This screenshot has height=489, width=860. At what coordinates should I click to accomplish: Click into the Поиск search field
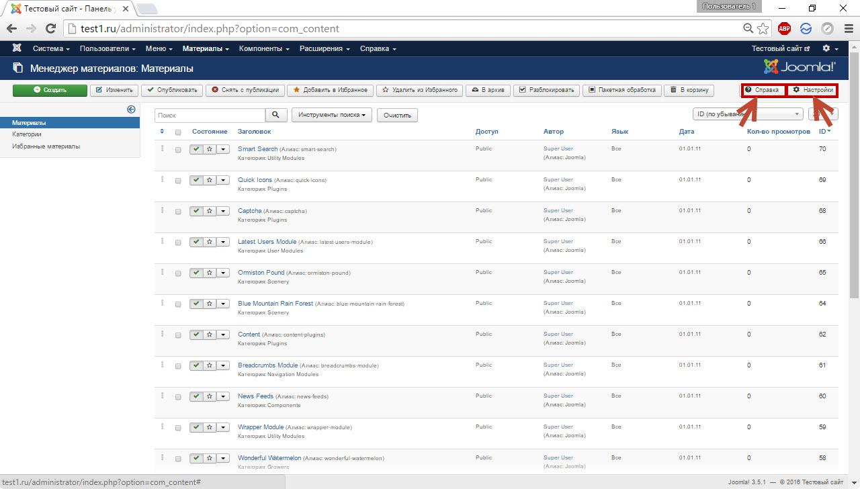(x=210, y=116)
